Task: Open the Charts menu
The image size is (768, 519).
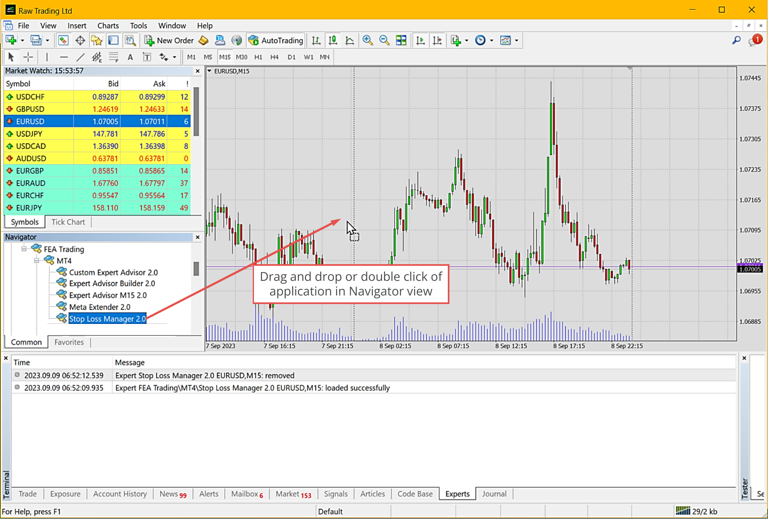Action: [x=108, y=26]
